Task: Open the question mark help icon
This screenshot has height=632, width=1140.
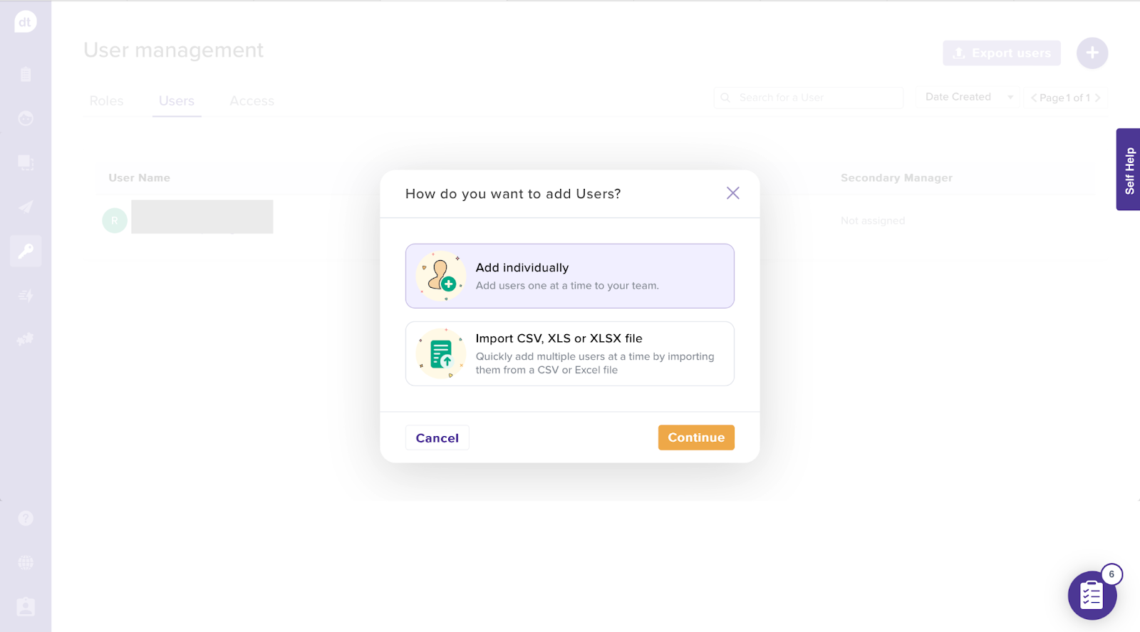Action: 26,518
